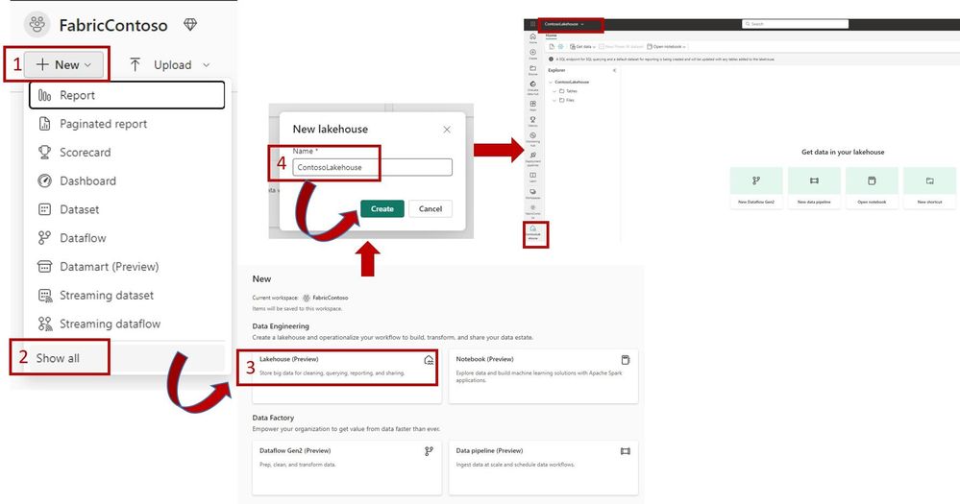The image size is (960, 504).
Task: Expand the Files folder
Action: coord(554,100)
